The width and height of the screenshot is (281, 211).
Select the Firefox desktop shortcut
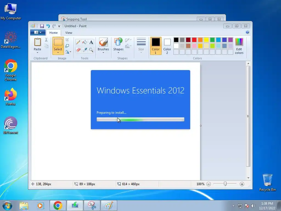(11, 96)
